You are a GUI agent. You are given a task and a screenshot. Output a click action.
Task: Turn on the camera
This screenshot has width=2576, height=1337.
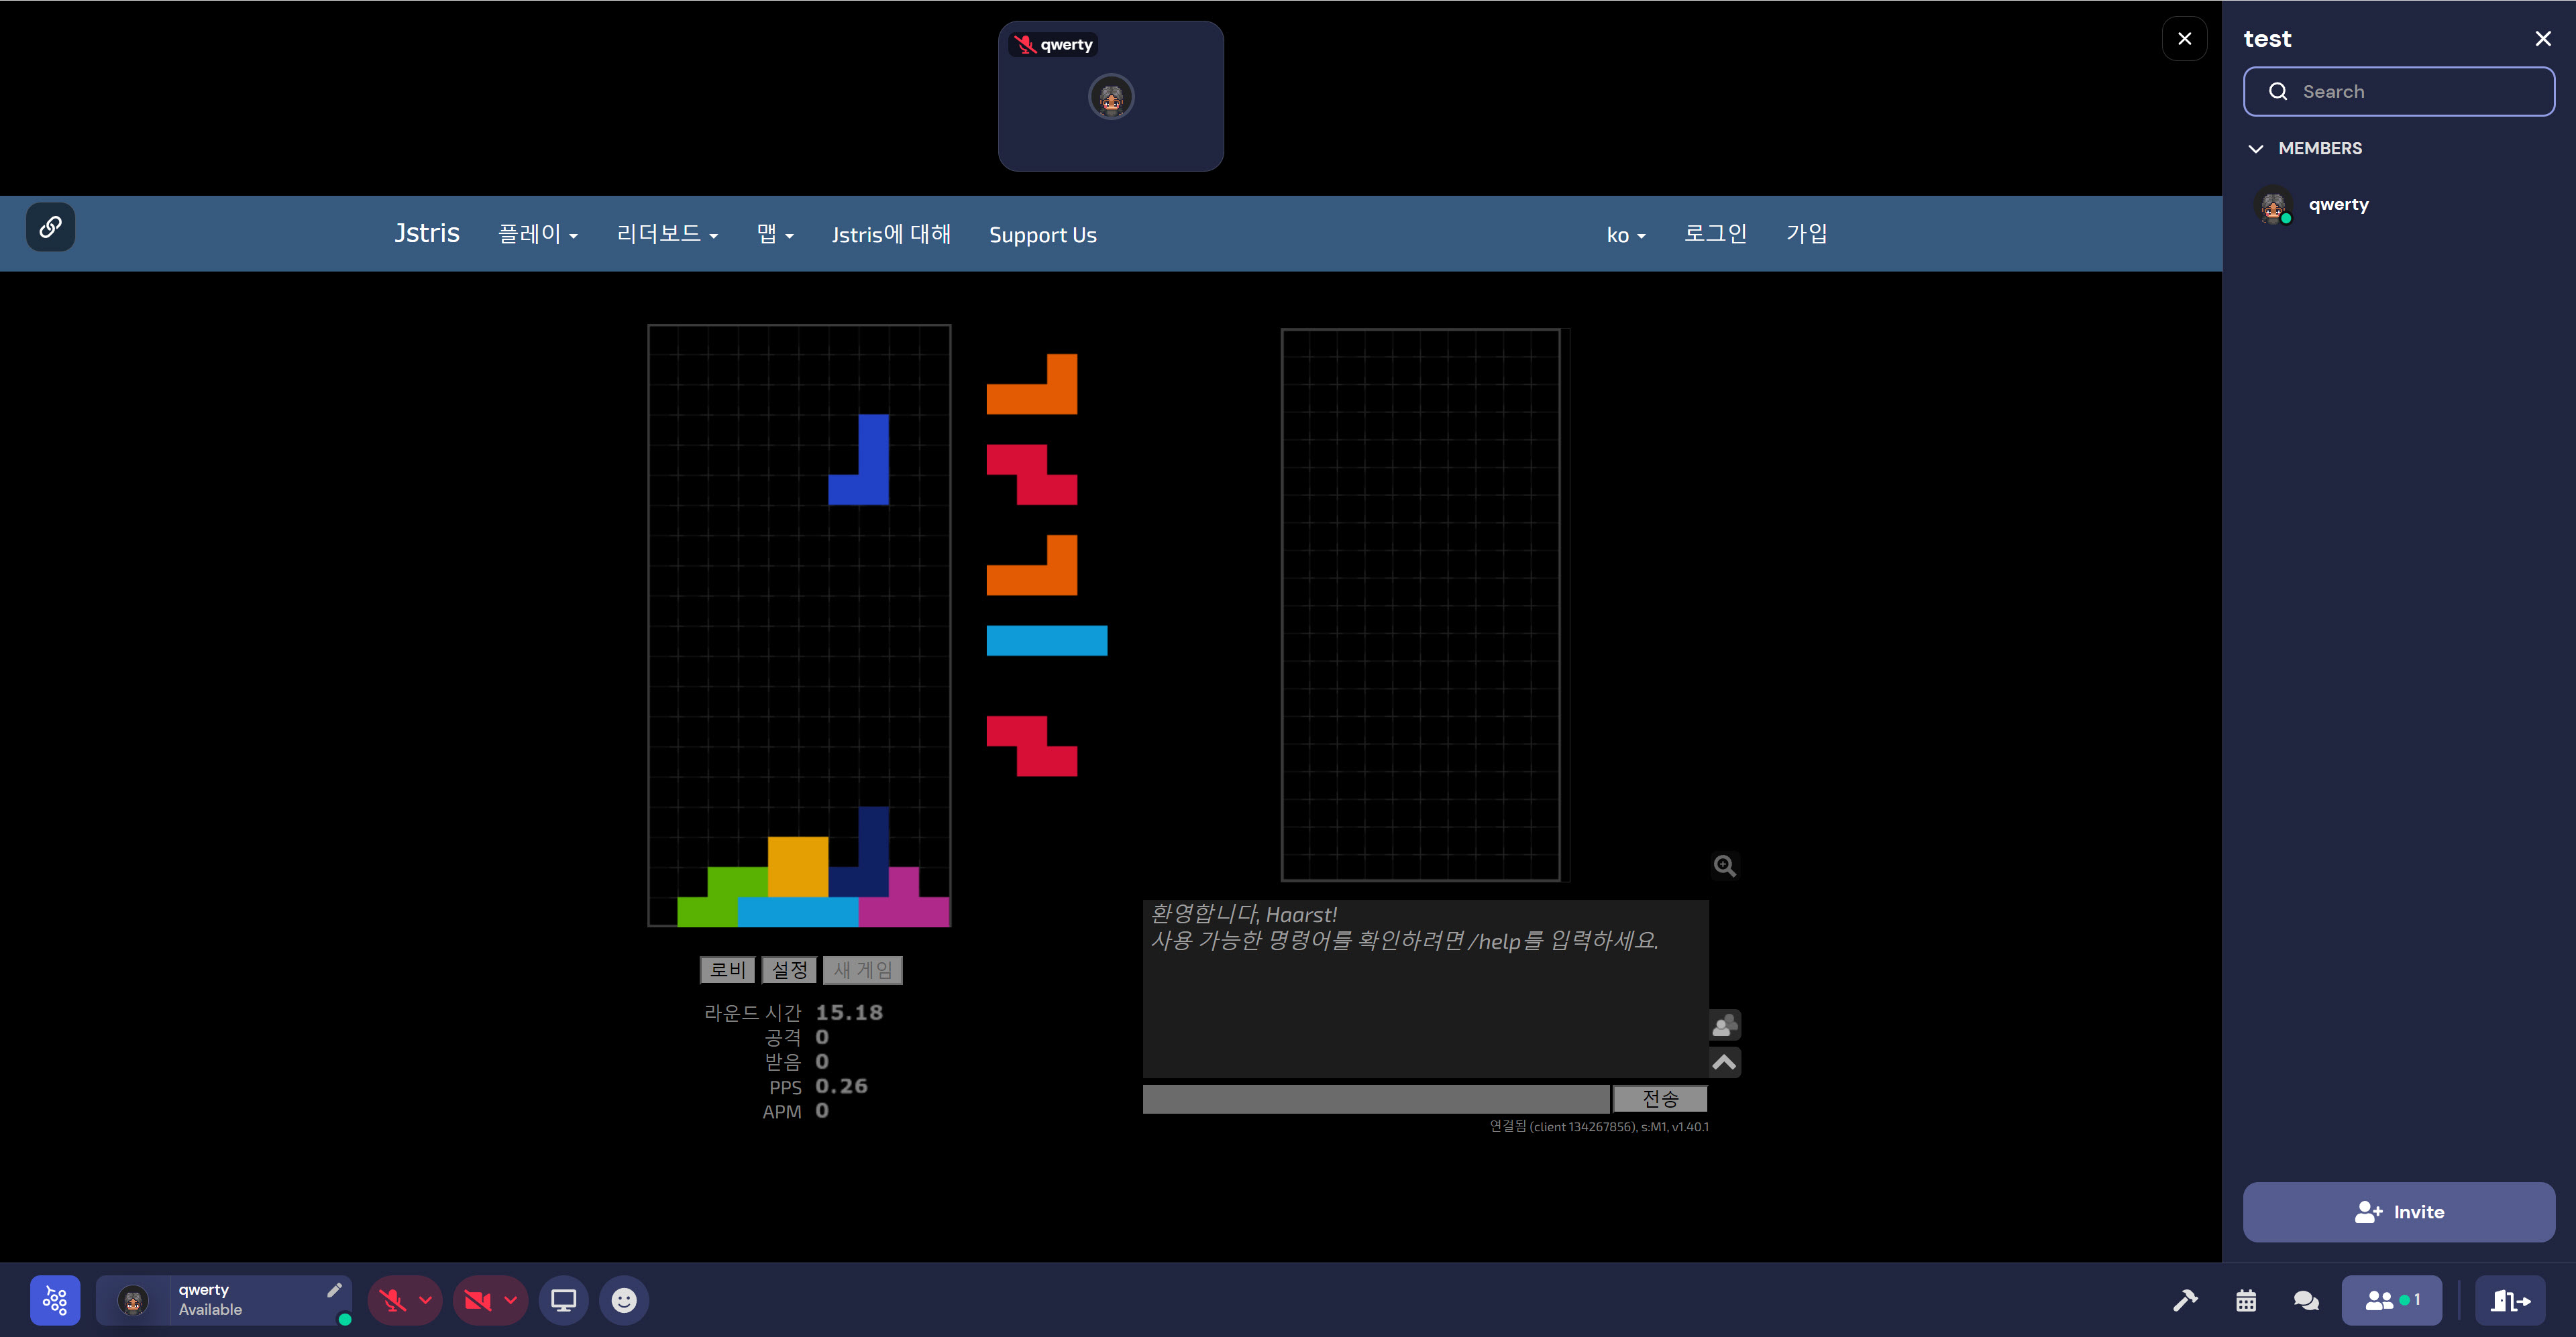(478, 1300)
